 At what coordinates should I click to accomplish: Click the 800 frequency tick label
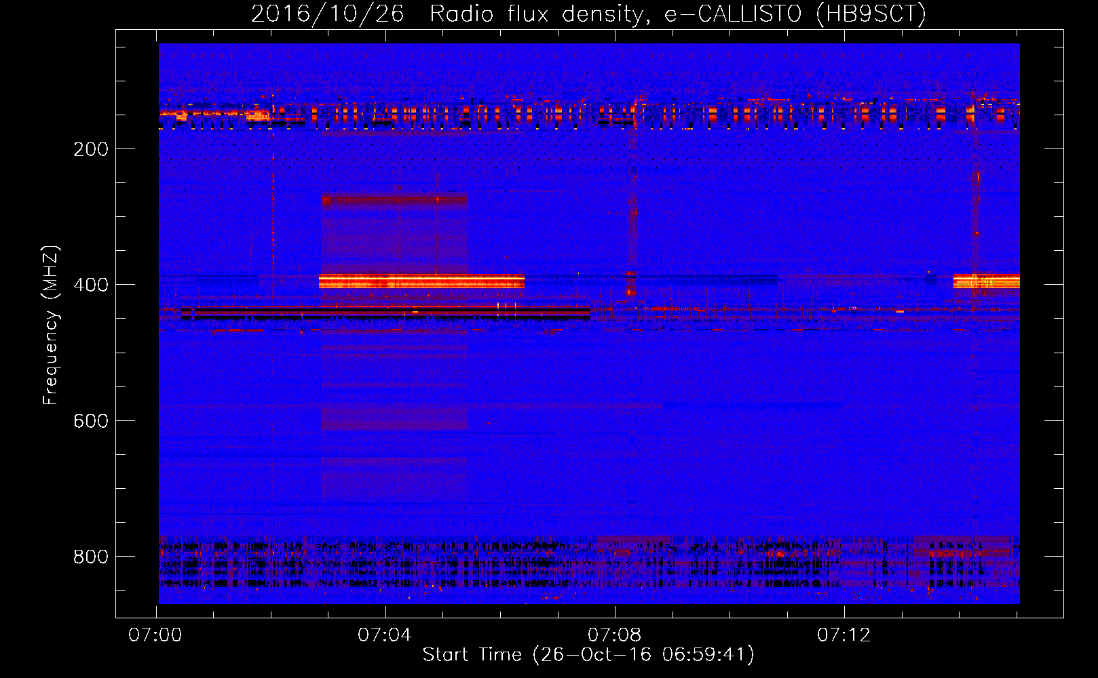91,557
